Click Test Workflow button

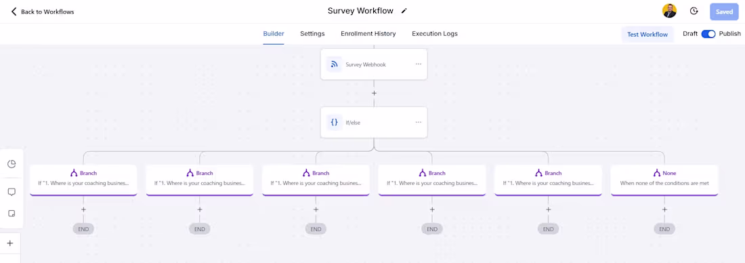(x=647, y=35)
